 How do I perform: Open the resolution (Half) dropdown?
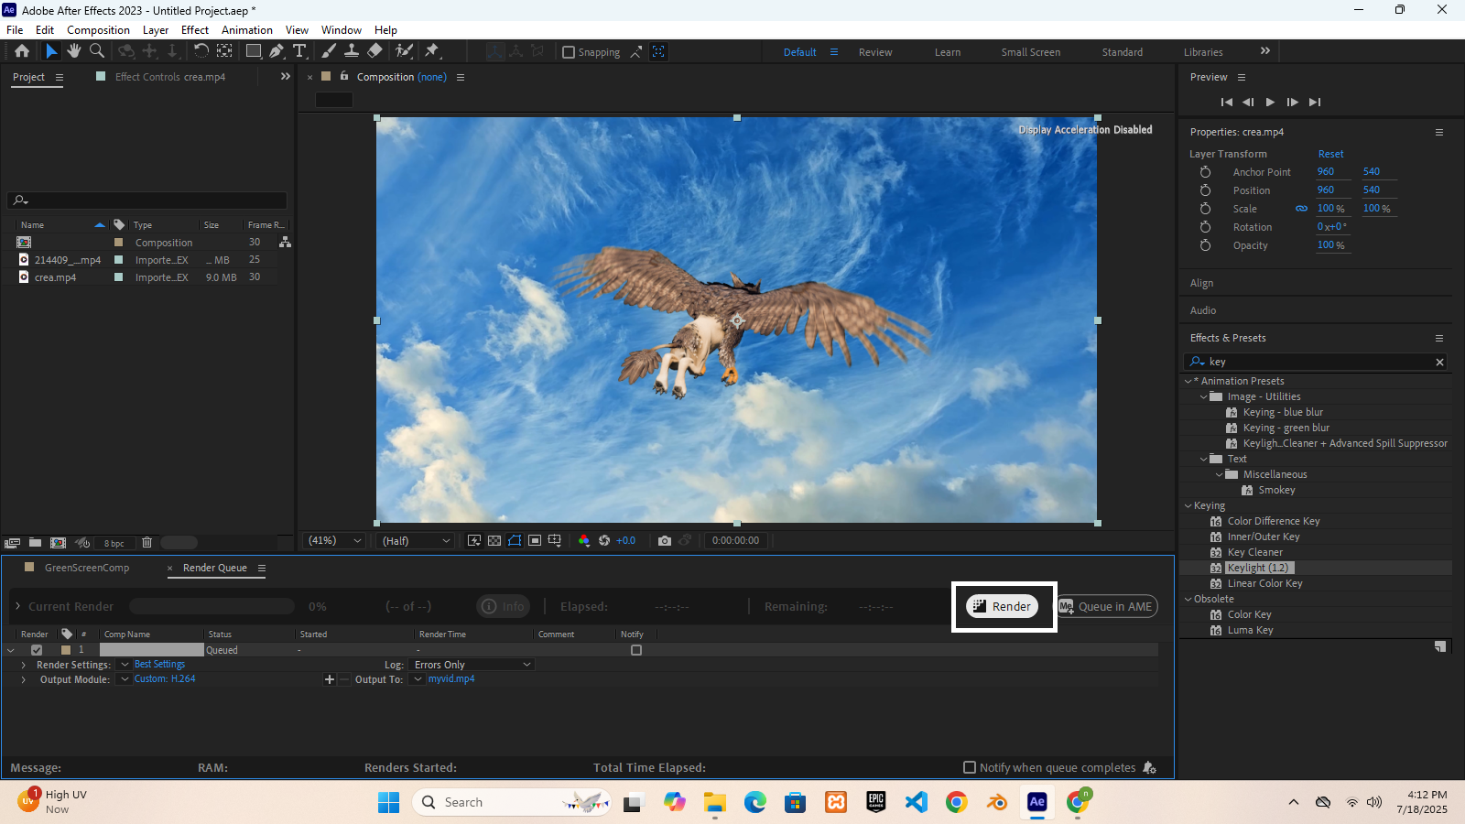coord(416,541)
